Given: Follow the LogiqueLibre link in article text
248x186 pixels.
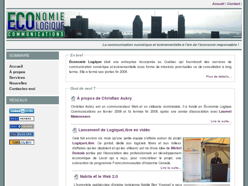Looking at the screenshot, I should (83, 143).
